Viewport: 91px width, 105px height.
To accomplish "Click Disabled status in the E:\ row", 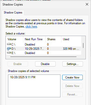I will tap(30, 53).
